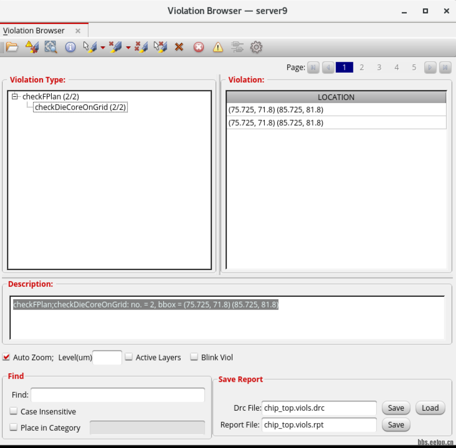This screenshot has width=456, height=448.
Task: Collapse the checkFPlan tree node
Action: 15,97
